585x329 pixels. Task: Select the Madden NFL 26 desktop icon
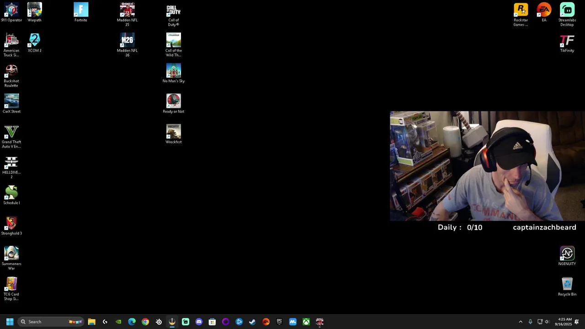(x=127, y=45)
